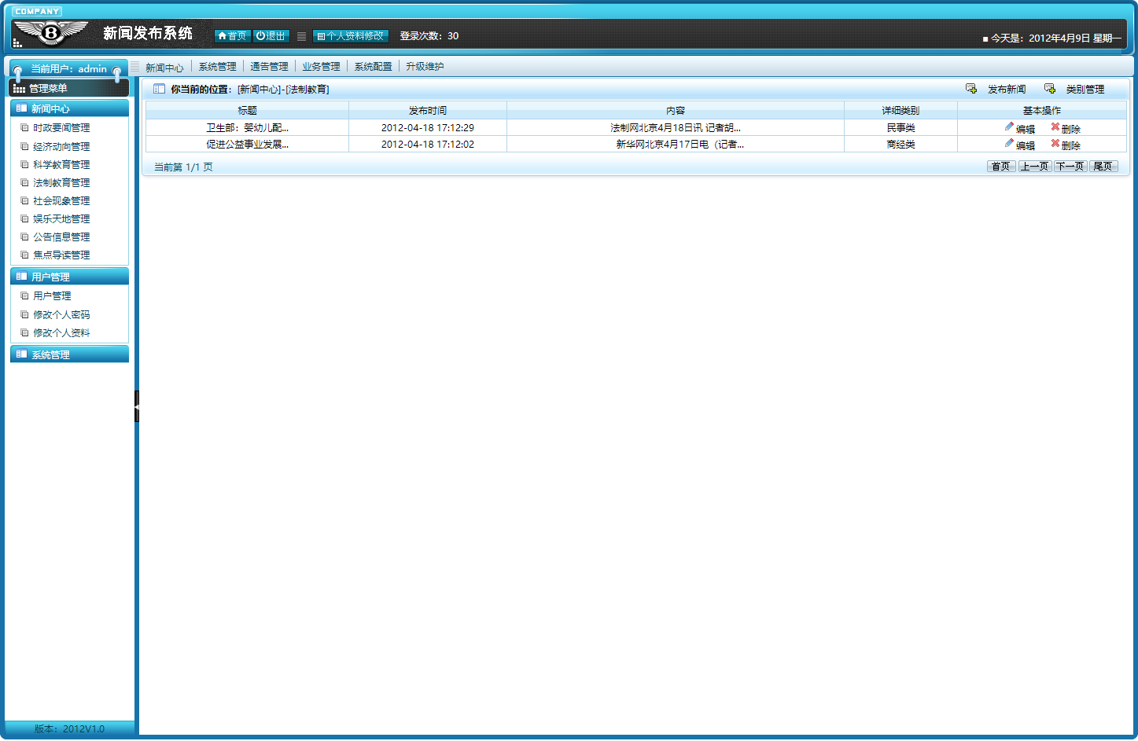Screen dimensions: 1138x741
Task: Click the list icon beside 你当前的位置
Action: 159,89
